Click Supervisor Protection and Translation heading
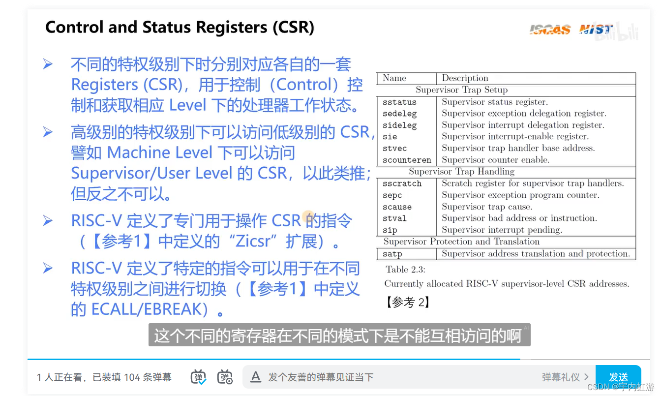 (461, 242)
